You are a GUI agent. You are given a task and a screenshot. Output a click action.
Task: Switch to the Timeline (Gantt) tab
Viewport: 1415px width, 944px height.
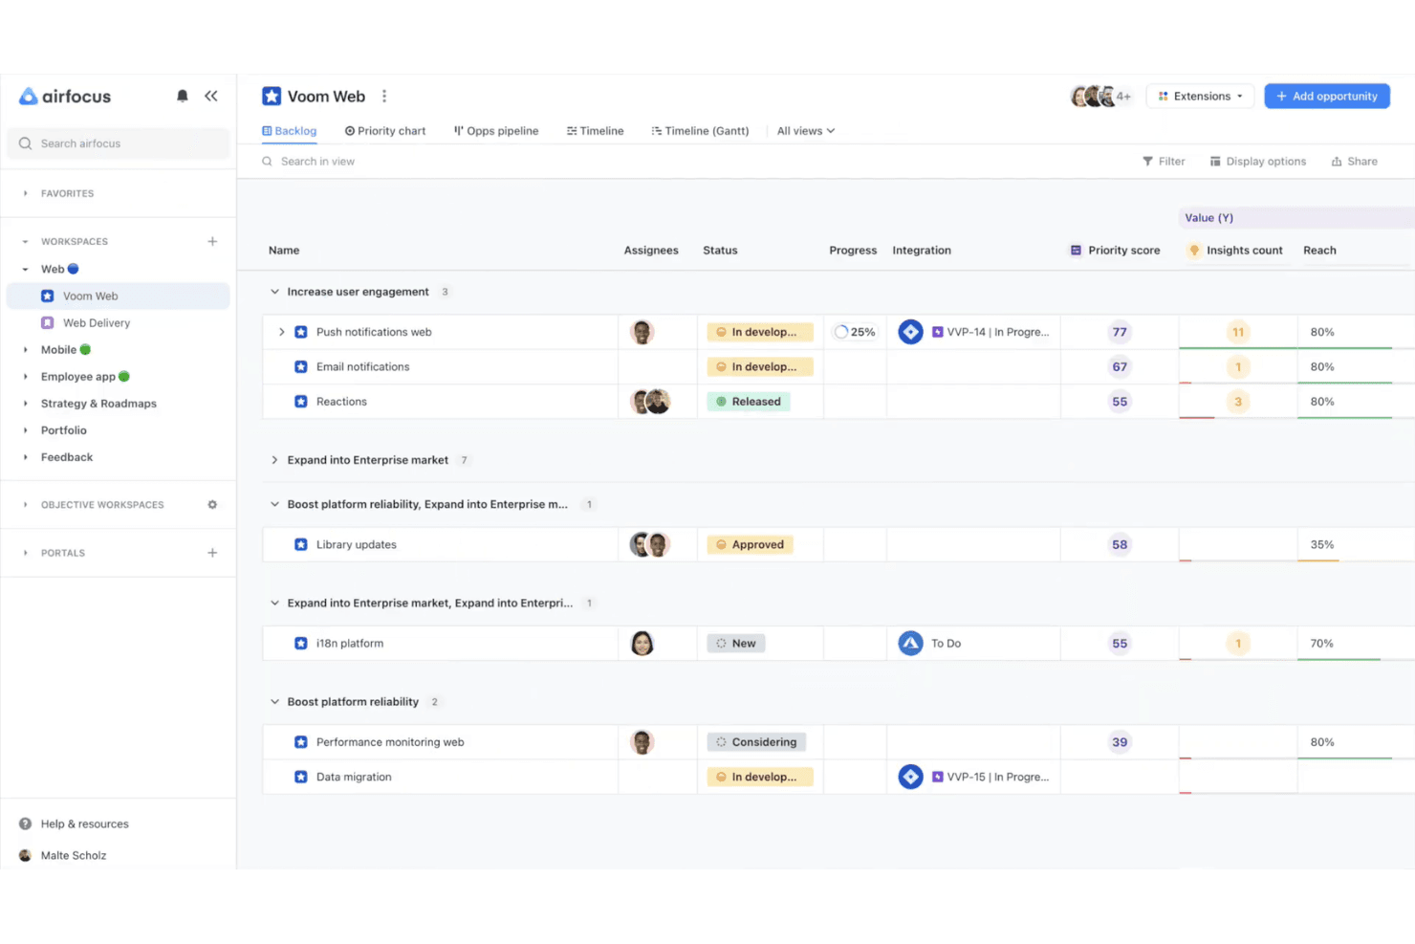click(x=700, y=131)
